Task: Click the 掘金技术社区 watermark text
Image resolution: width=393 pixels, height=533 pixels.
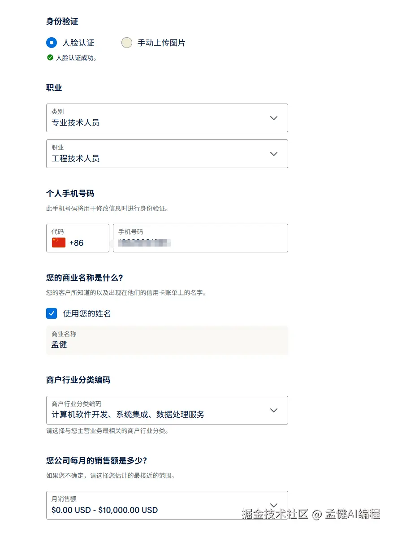Action: point(275,514)
